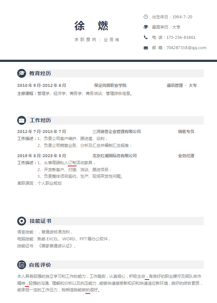Image resolution: width=217 pixels, height=303 pixels.
Task: Click the 语言技能 普通话标准流利 line
Action: tap(45, 232)
